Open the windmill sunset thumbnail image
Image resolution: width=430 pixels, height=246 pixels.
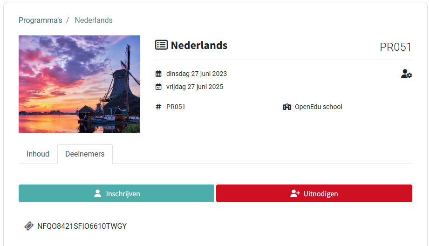point(79,84)
